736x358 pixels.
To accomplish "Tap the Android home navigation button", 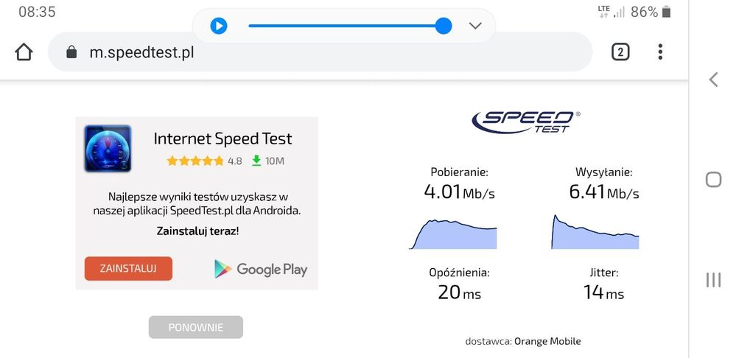I will point(712,180).
